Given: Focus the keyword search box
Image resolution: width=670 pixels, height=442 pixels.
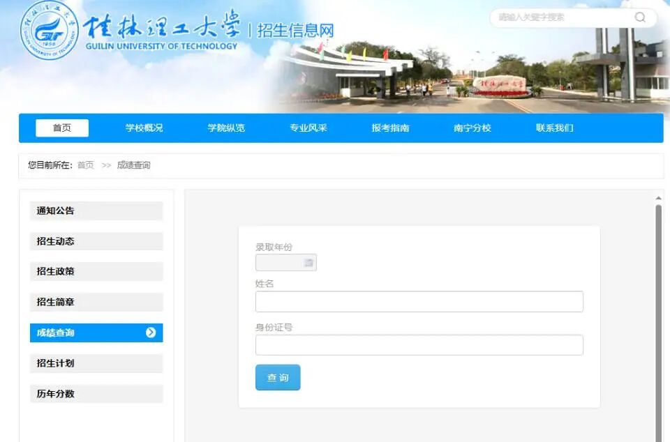Looking at the screenshot, I should [x=573, y=17].
